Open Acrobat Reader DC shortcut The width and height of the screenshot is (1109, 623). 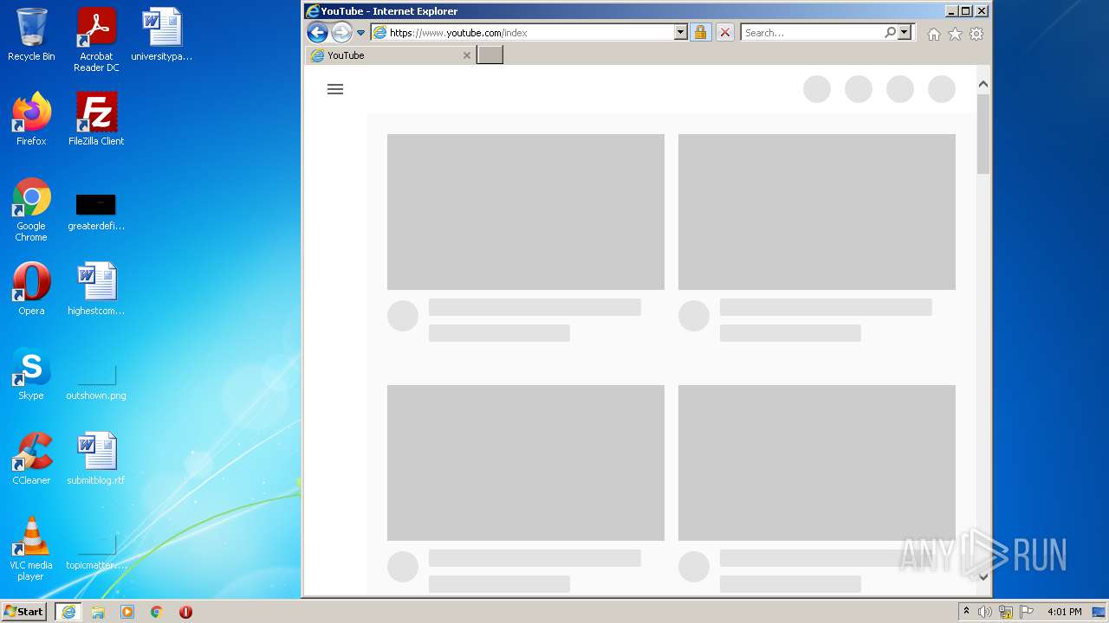pyautogui.click(x=96, y=39)
